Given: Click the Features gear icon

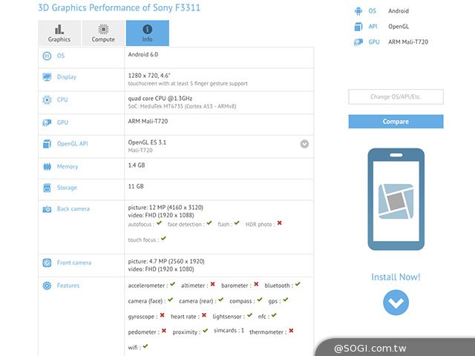Looking at the screenshot, I should click(x=47, y=286).
